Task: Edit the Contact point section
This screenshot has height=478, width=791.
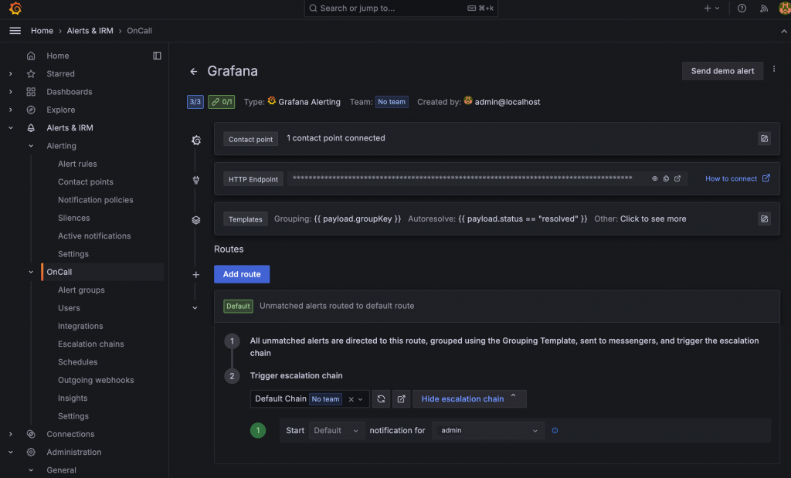Action: (764, 138)
